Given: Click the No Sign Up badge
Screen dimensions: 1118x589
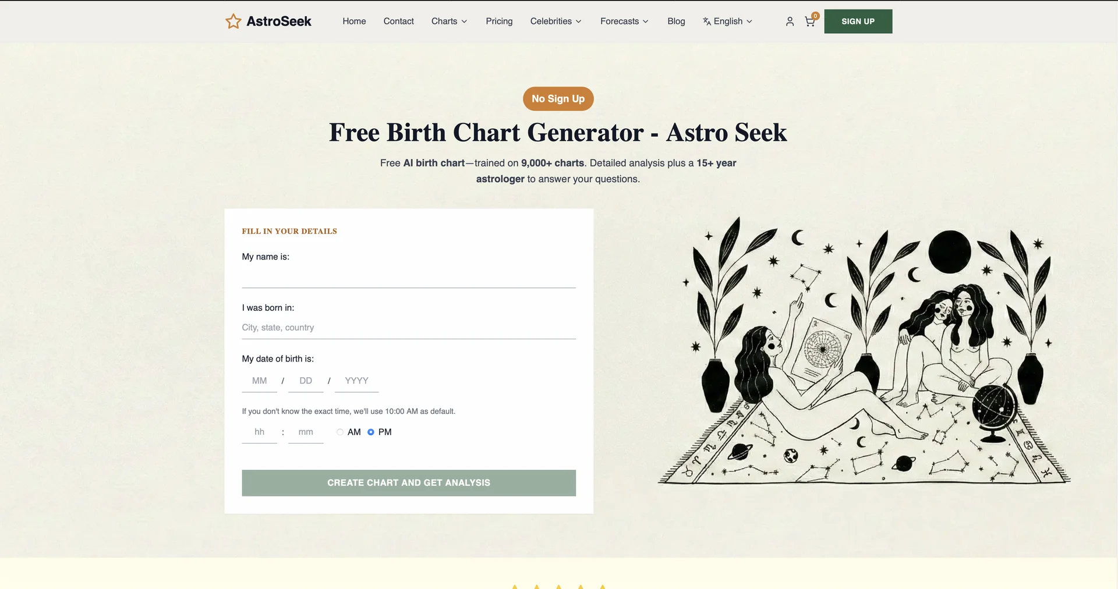Looking at the screenshot, I should [558, 98].
